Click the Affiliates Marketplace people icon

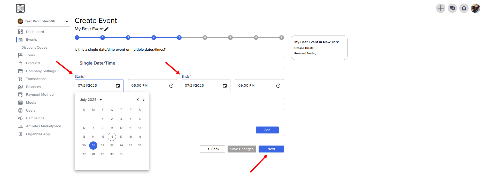click(20, 126)
